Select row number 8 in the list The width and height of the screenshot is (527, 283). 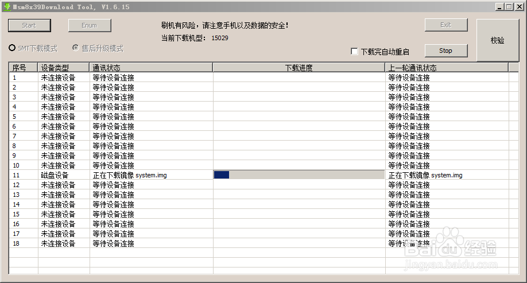point(14,146)
